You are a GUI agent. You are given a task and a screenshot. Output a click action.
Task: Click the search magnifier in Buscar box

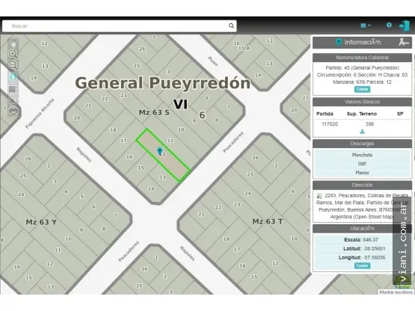[231, 25]
